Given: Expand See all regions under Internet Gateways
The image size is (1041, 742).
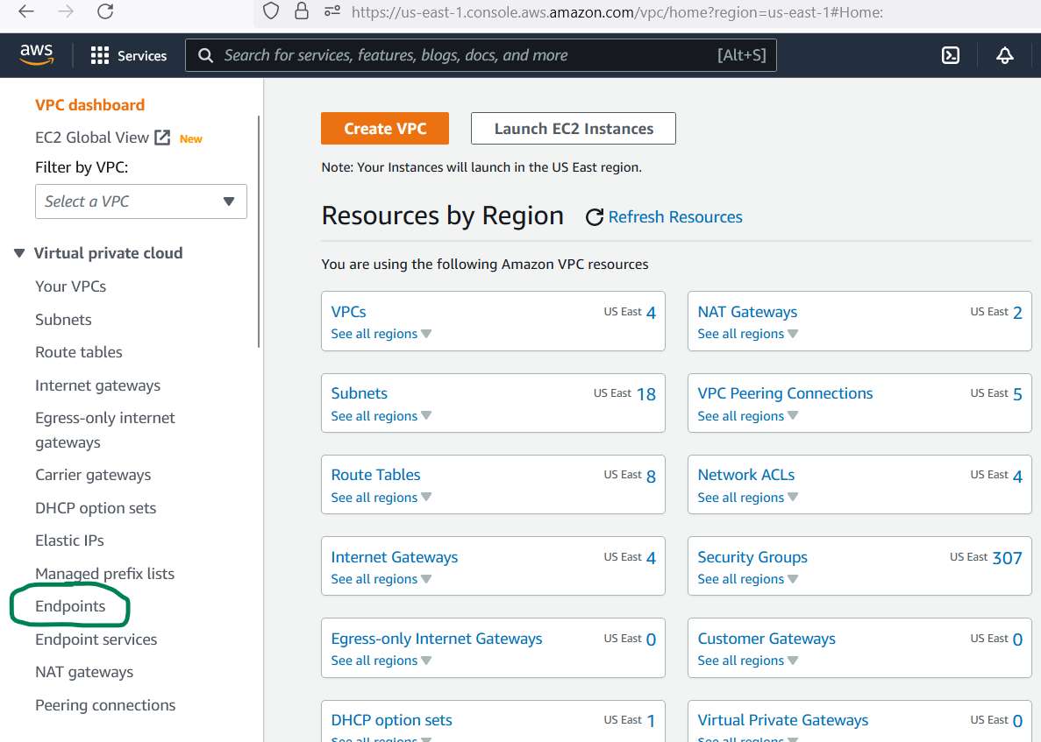Looking at the screenshot, I should tap(381, 579).
